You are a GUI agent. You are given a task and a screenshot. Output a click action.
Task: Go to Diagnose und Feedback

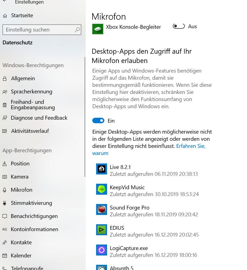[39, 118]
